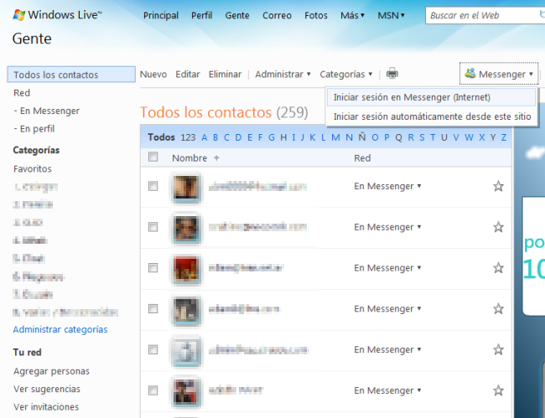
Task: Open first row En Messenger dropdown
Action: point(387,187)
